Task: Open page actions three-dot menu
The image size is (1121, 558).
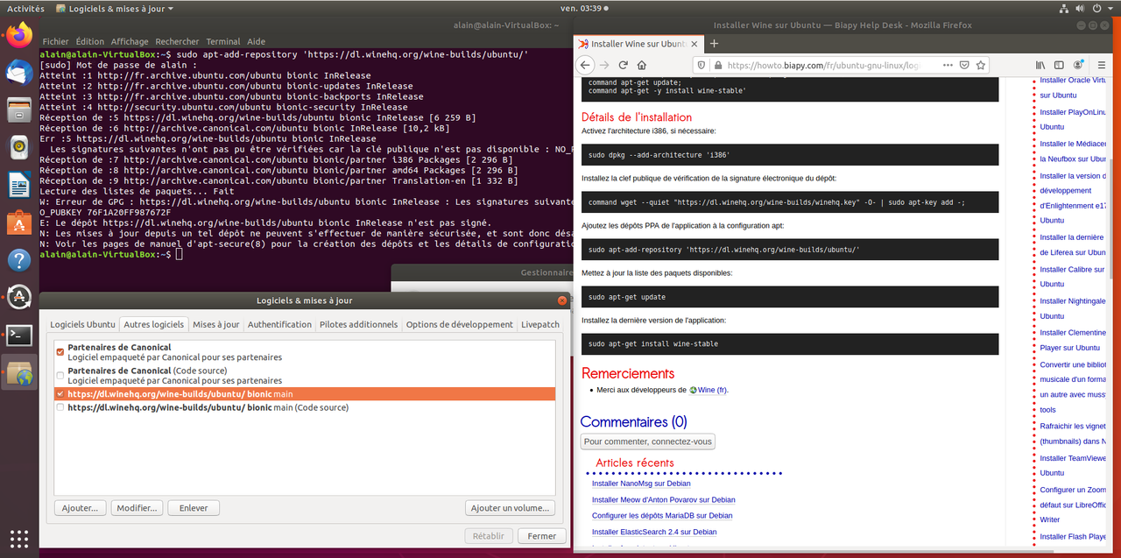Action: [x=948, y=65]
